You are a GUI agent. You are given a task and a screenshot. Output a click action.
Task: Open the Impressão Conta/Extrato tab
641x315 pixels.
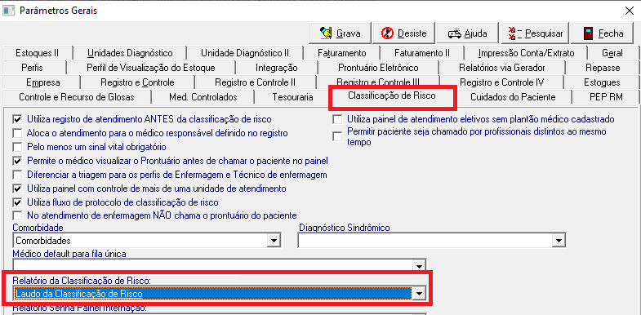(x=526, y=53)
